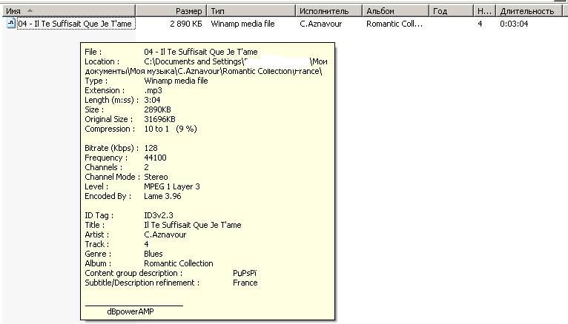Click the Frequency value 44100 in the tooltip

tap(155, 158)
